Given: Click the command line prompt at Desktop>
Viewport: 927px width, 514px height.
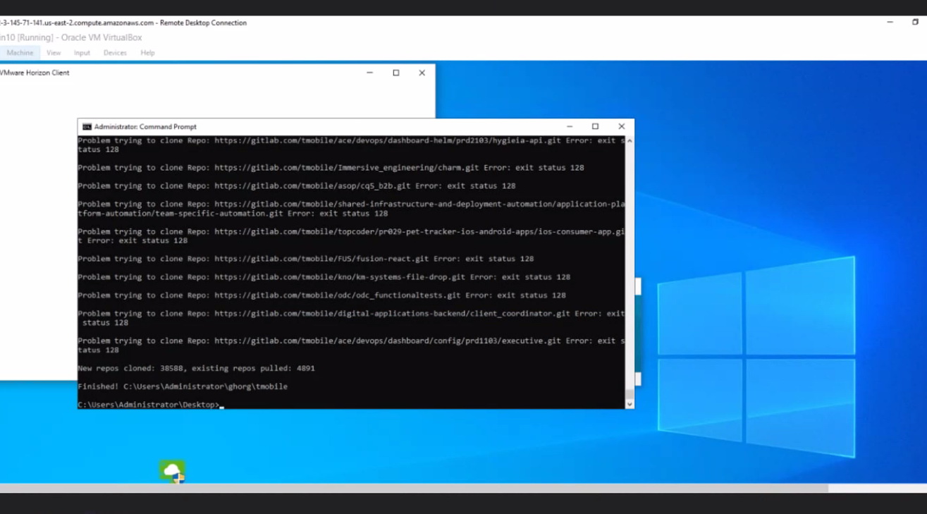Looking at the screenshot, I should [x=221, y=405].
